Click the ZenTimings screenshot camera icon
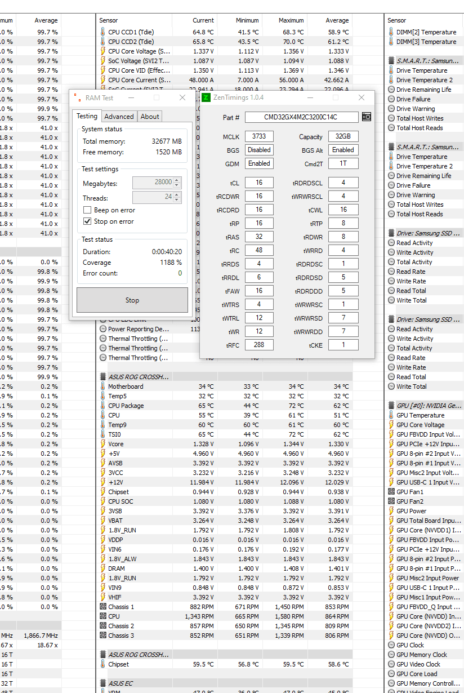Image resolution: width=464 pixels, height=693 pixels. [x=367, y=117]
